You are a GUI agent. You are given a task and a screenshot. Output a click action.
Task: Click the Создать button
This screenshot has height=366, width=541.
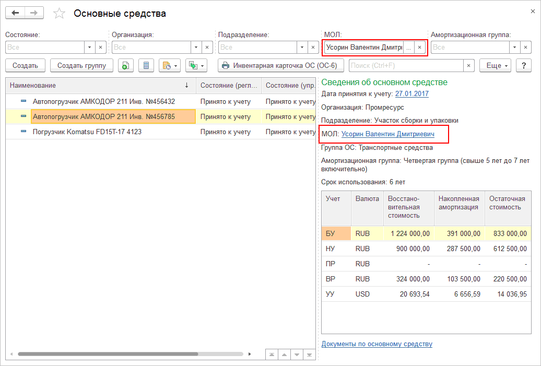click(25, 66)
